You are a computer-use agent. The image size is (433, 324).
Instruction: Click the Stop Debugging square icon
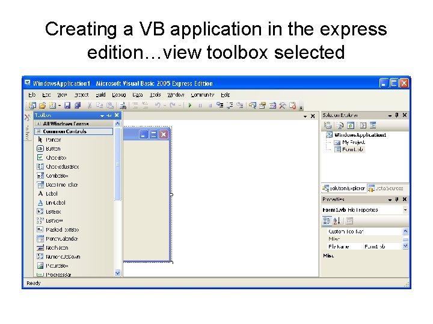210,106
